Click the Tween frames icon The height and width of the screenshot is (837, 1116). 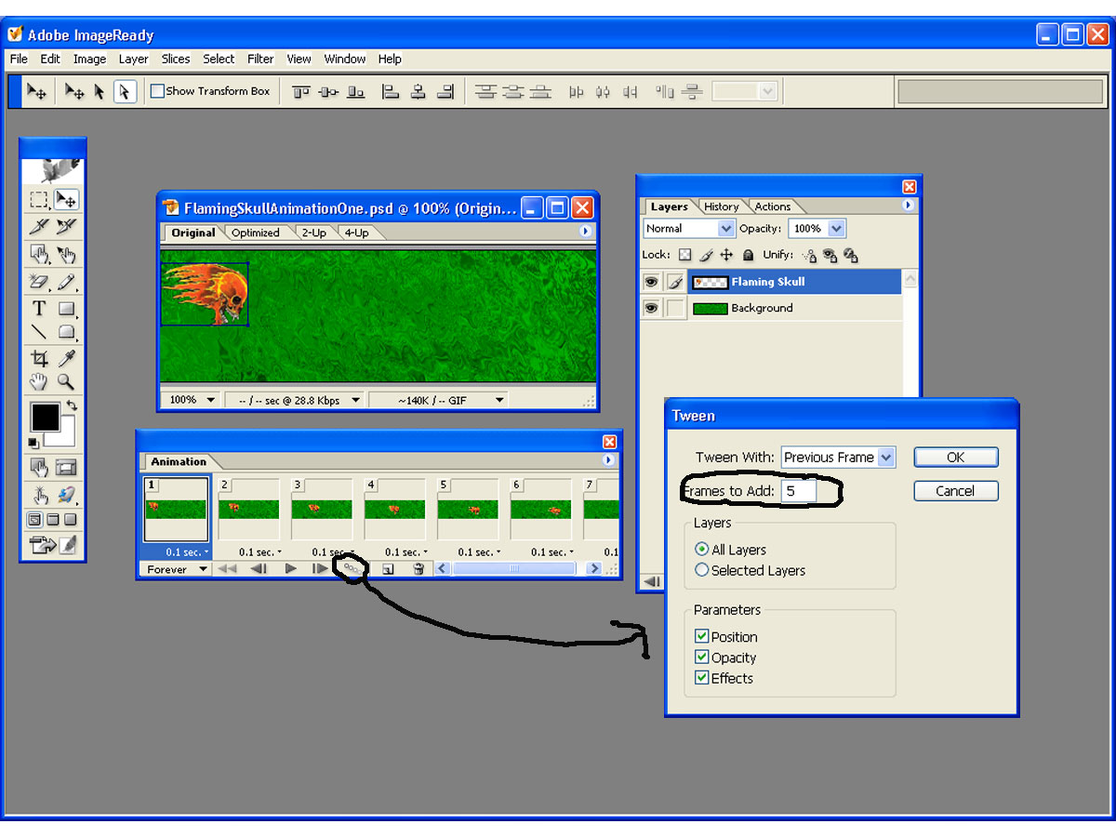[x=351, y=568]
